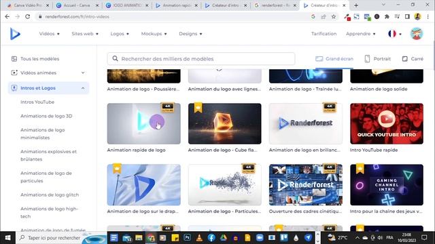Click the Windows taskbar search box
The height and width of the screenshot is (244, 435).
coord(61,238)
